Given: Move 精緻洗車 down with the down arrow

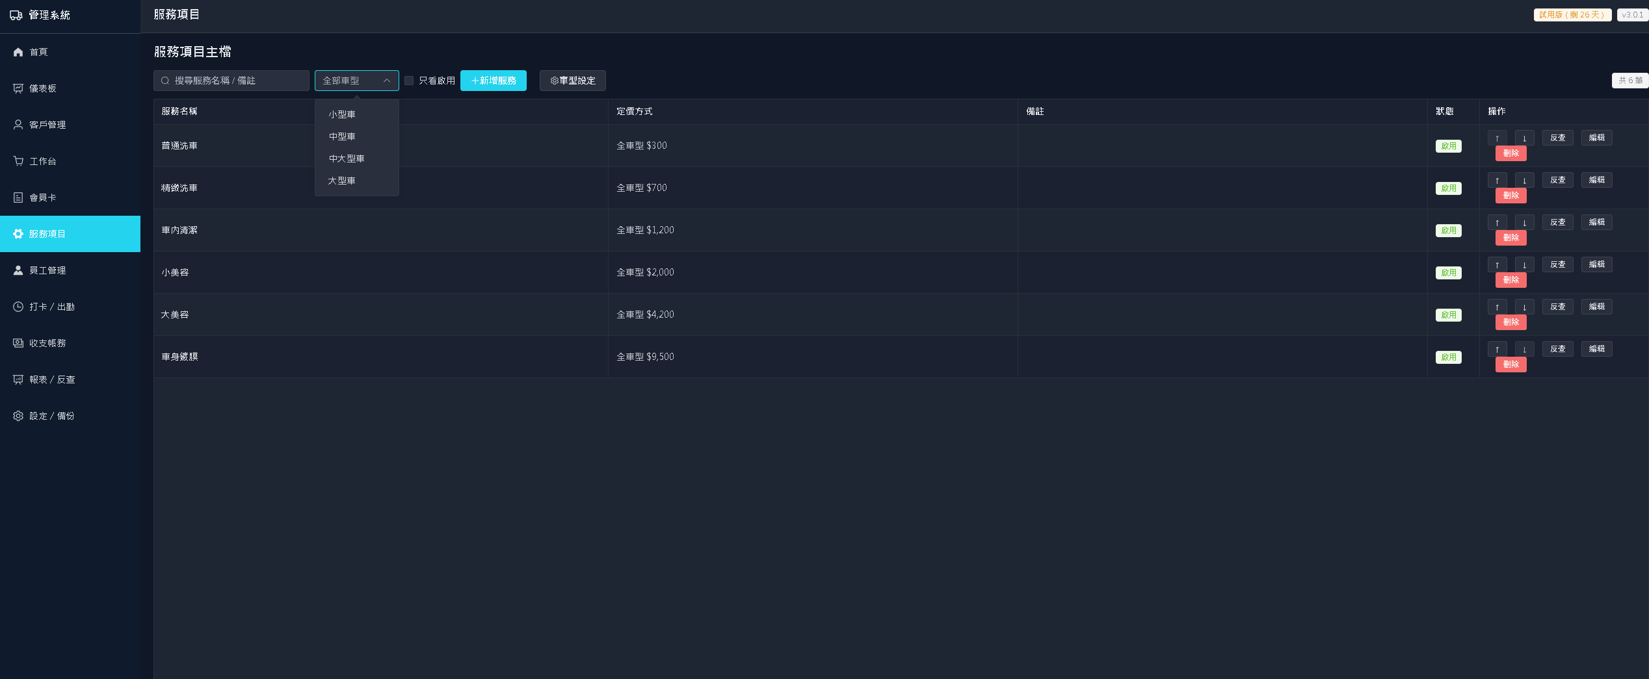Looking at the screenshot, I should (x=1525, y=180).
